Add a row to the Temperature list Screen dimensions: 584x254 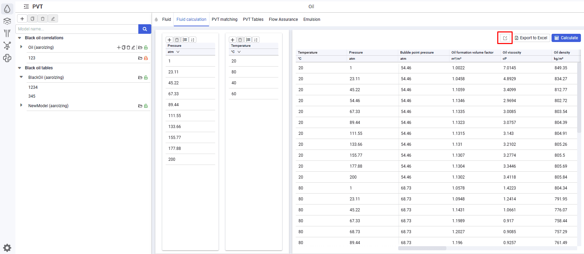[233, 40]
